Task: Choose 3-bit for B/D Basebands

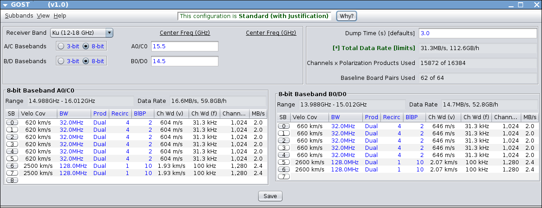Action: (61, 61)
